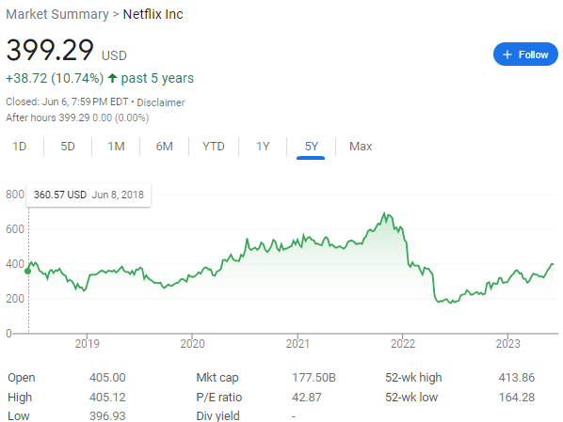Open the Disclaimer link
Viewport: 563px width, 422px height.
coord(160,102)
